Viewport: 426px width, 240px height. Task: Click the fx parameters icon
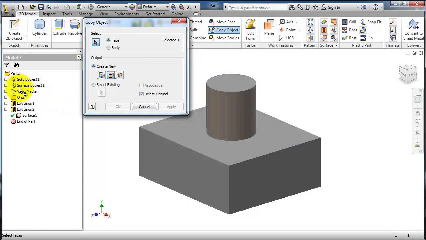pyautogui.click(x=190, y=7)
